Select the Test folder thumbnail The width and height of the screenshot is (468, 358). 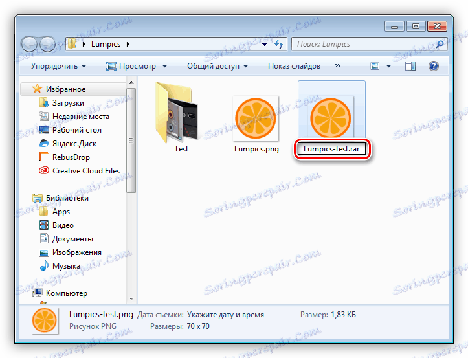[177, 112]
